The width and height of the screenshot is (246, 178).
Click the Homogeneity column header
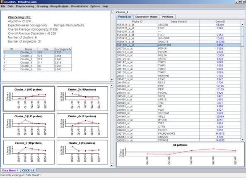tap(63, 49)
